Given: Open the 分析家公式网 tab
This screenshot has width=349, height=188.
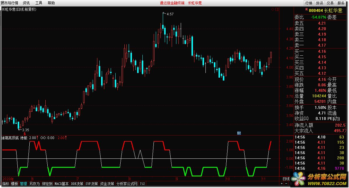Looking at the screenshot, I should tap(127, 184).
